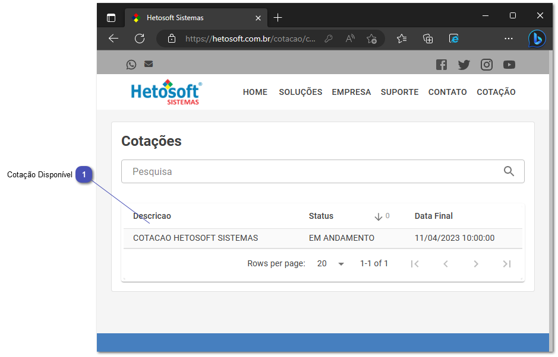Open the browser settings menu via ellipsis
558x357 pixels.
click(x=508, y=39)
